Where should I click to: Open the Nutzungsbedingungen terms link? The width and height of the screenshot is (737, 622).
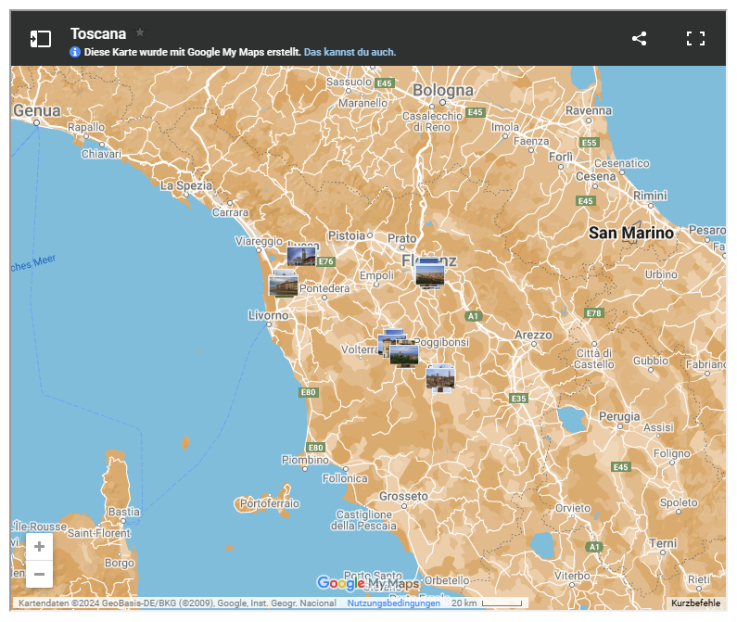point(394,603)
